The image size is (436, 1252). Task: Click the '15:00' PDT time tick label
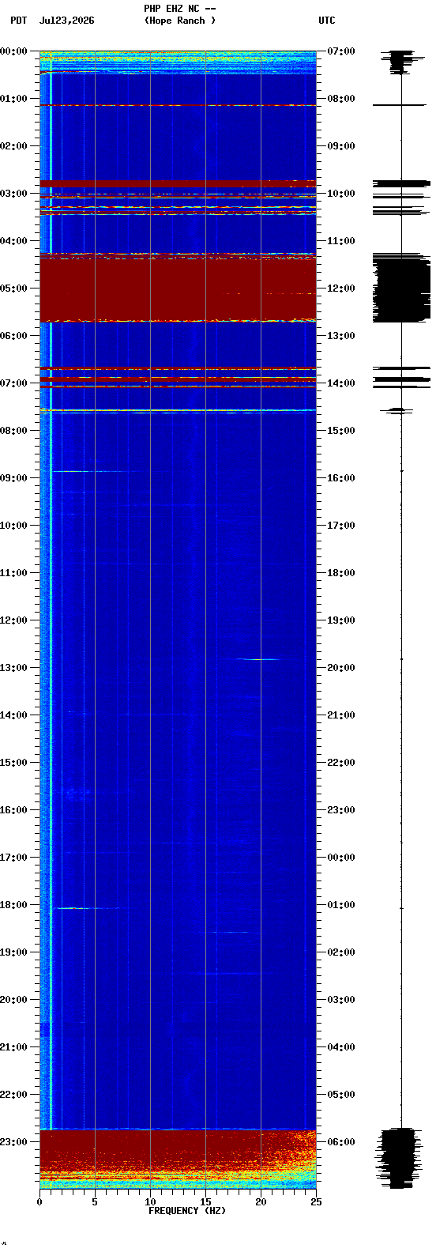pyautogui.click(x=13, y=763)
